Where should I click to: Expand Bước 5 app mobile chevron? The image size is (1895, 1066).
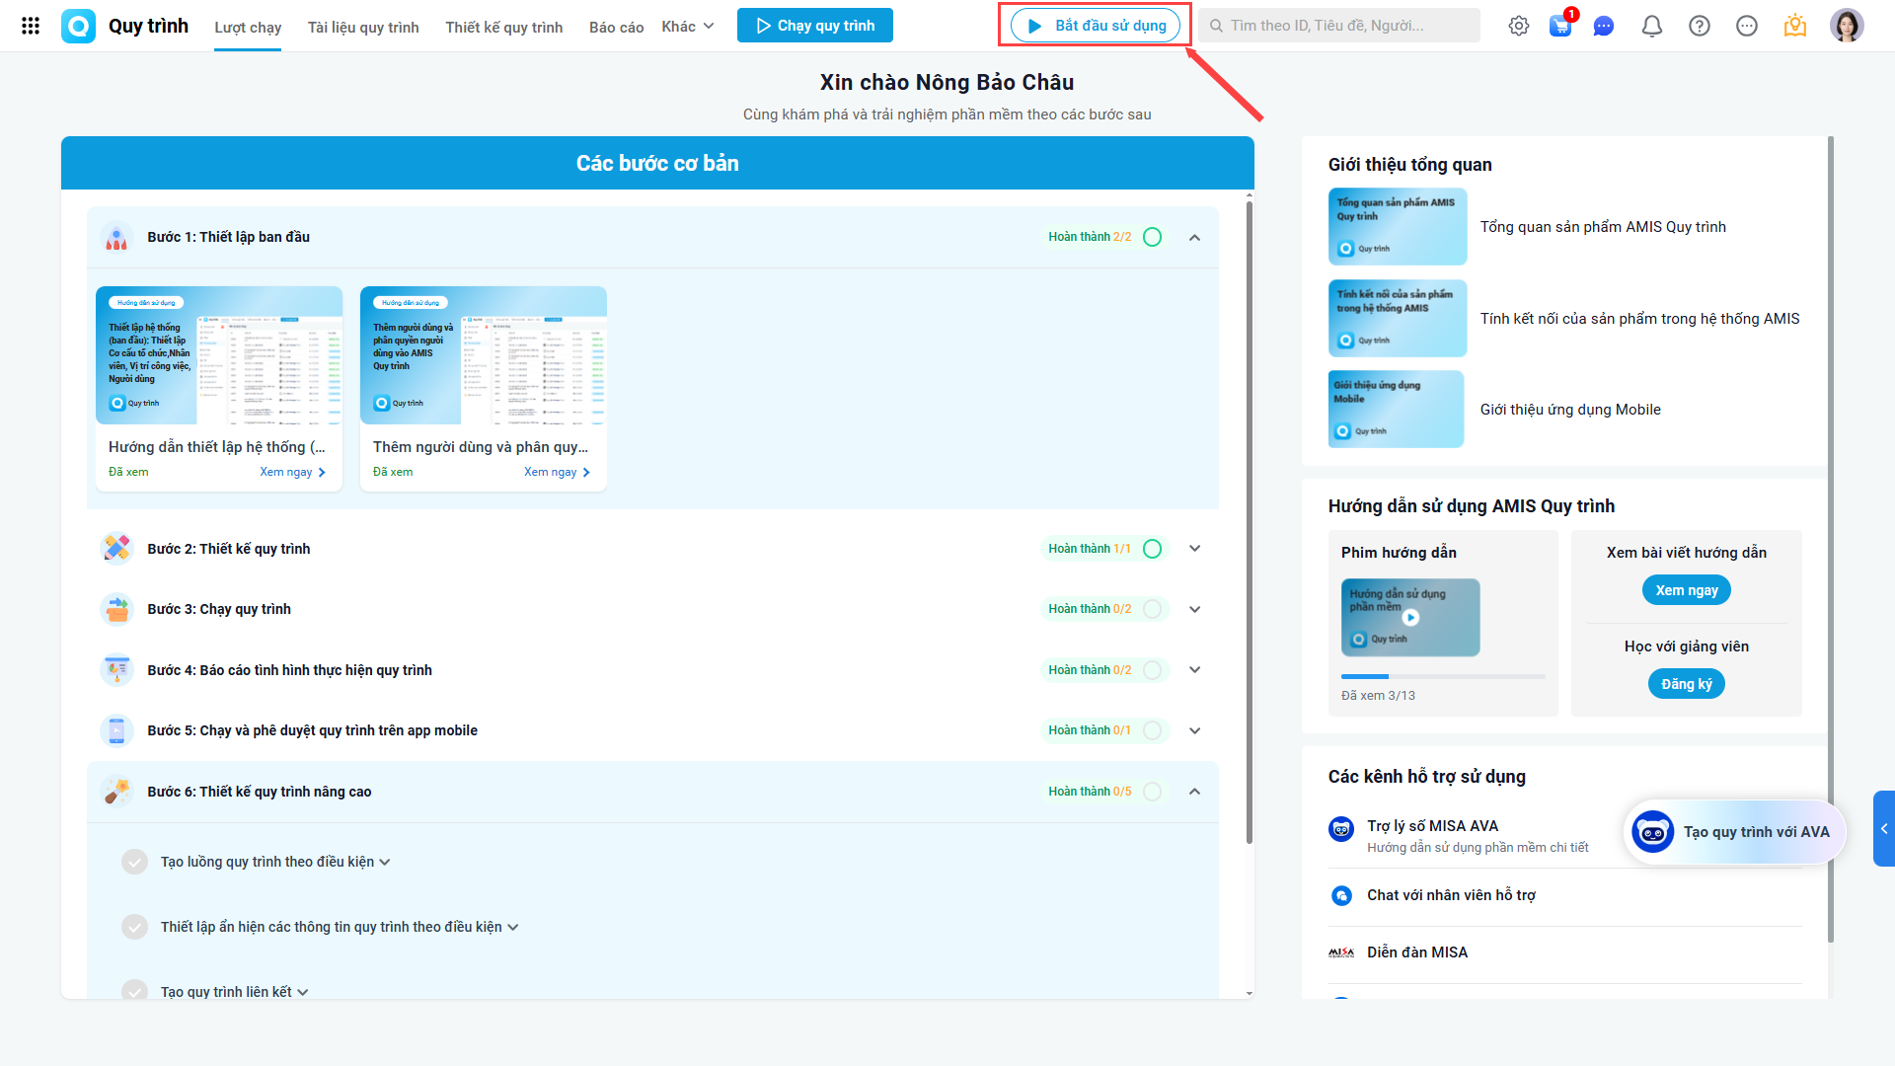click(1195, 730)
